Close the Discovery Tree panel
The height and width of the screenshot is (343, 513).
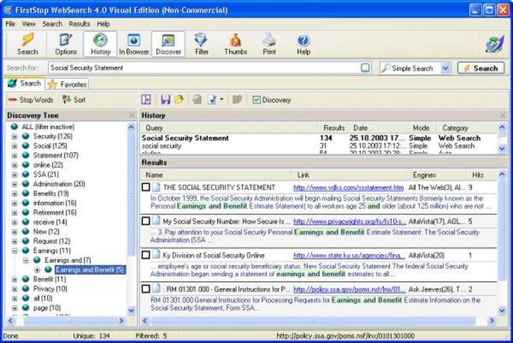point(132,115)
